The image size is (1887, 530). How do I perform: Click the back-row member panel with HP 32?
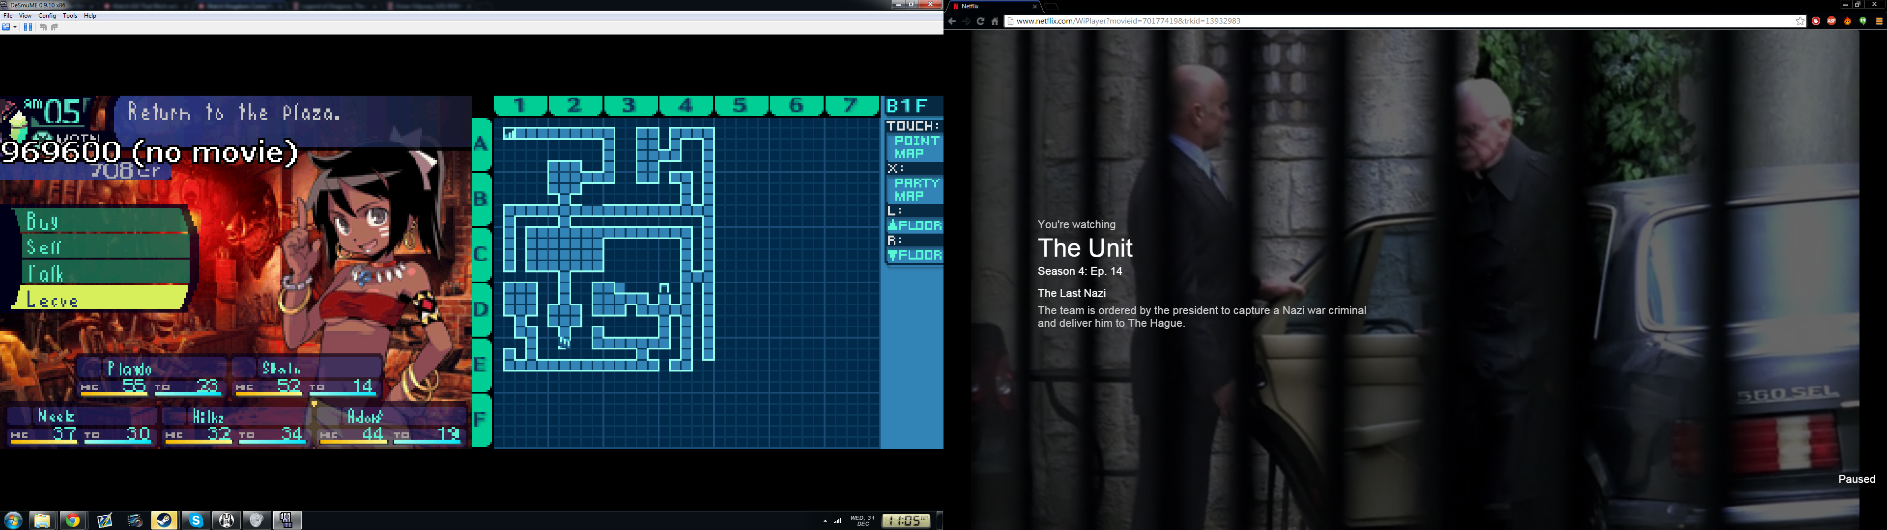(x=236, y=426)
